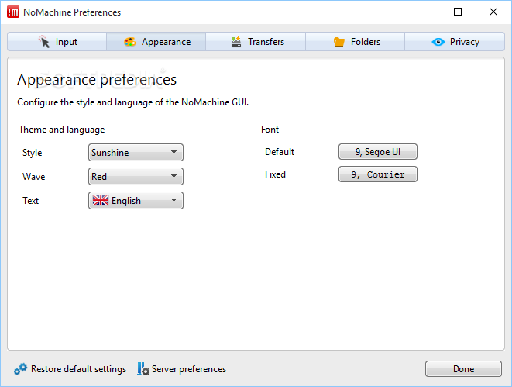
Task: Click the Folders yellow folder icon
Action: click(x=339, y=42)
